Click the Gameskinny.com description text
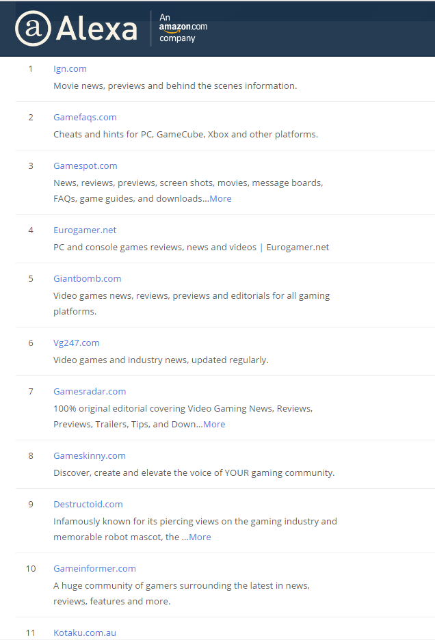This screenshot has width=435, height=640. click(194, 472)
